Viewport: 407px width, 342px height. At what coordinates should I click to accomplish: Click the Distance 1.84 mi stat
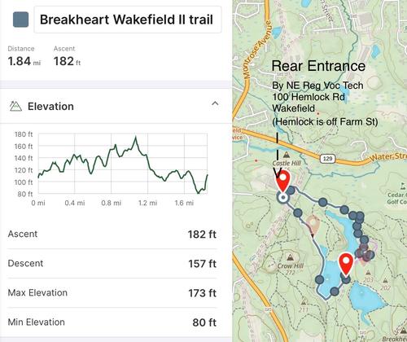tap(24, 57)
